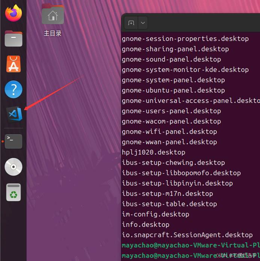The height and width of the screenshot is (261, 260).
Task: Click io.snapcraft.SessionAgent.desktop line
Action: [187, 235]
